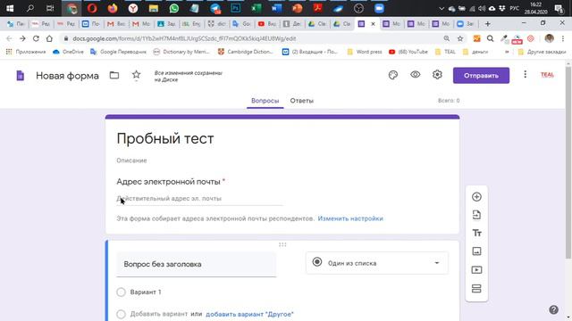
Task: Open form settings gear icon
Action: tap(437, 75)
